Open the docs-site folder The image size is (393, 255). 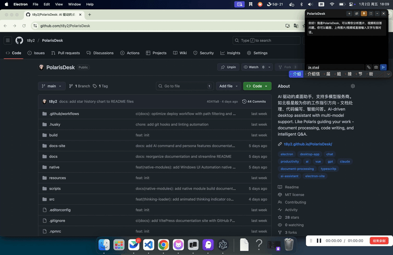[x=57, y=145]
